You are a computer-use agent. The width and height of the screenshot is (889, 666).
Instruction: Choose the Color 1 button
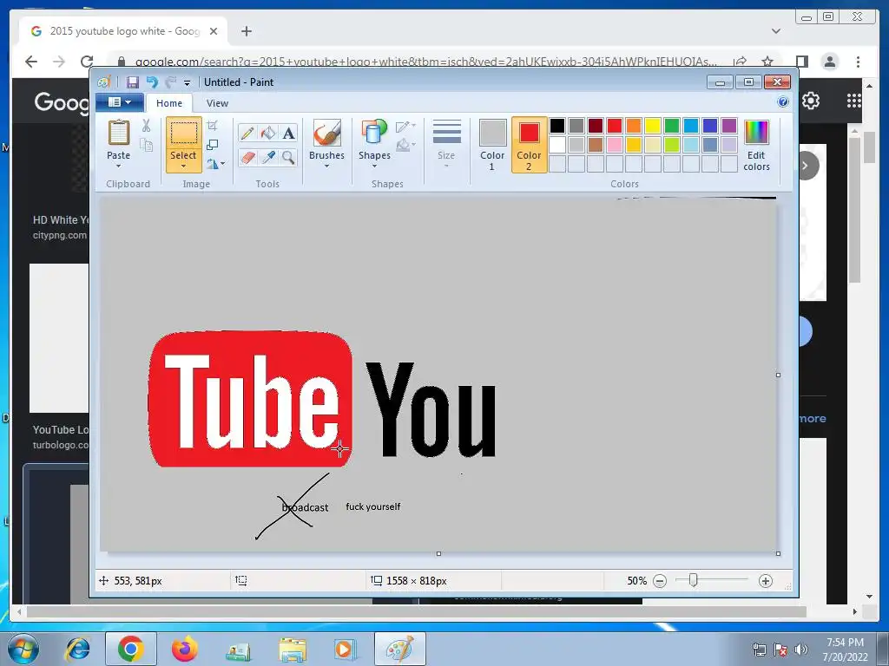point(492,145)
